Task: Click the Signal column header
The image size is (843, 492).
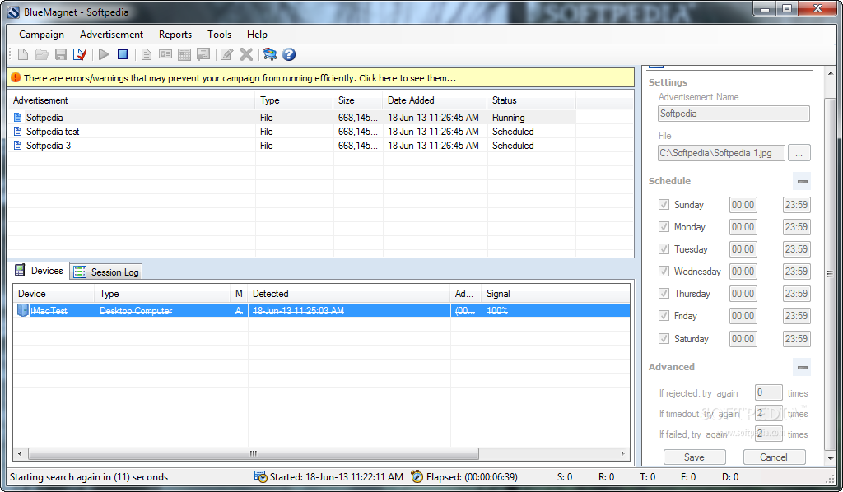Action: coord(556,294)
